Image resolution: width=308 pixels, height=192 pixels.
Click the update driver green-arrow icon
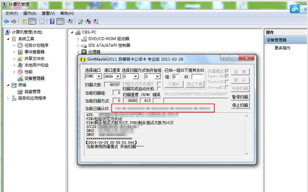(x=81, y=21)
